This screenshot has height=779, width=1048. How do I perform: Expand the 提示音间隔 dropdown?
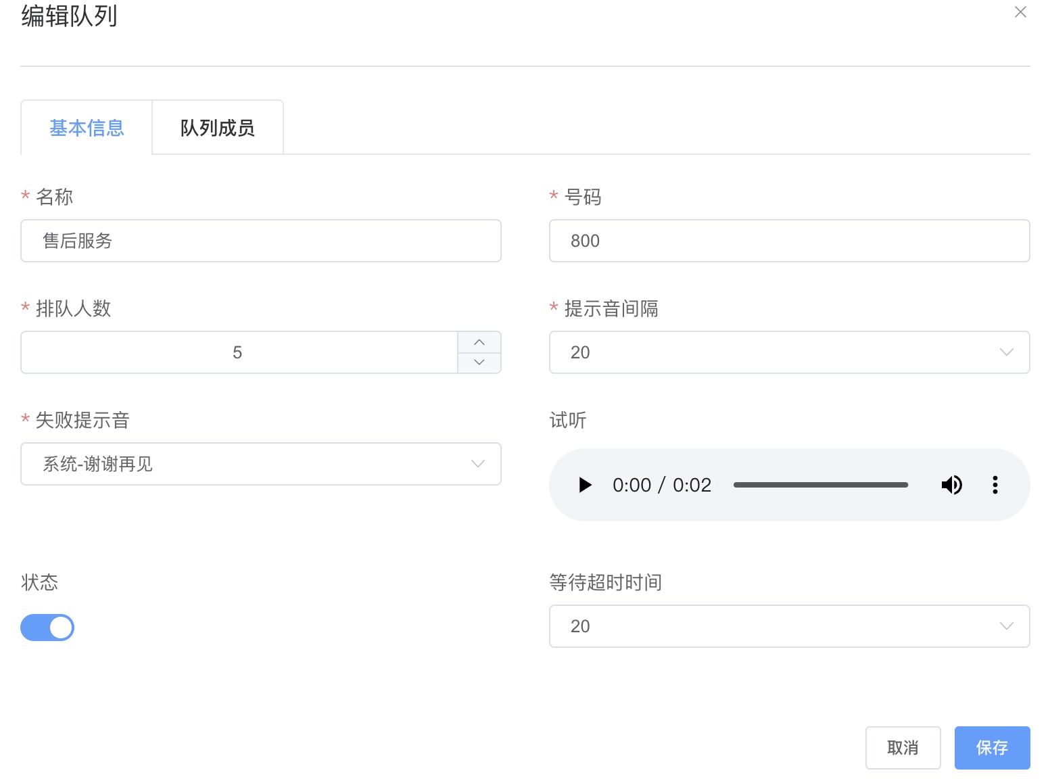(788, 352)
